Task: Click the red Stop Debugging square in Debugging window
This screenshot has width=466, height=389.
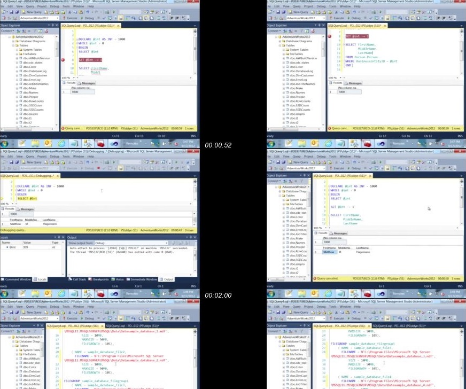Action: point(98,168)
